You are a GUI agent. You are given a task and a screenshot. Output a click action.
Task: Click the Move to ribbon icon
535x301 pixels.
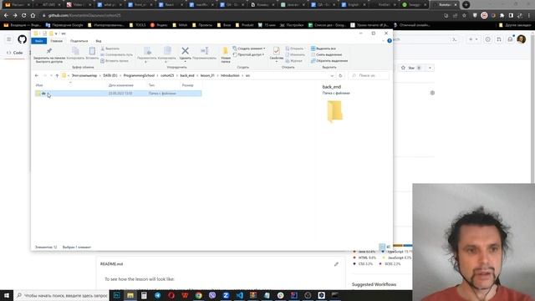pyautogui.click(x=147, y=54)
